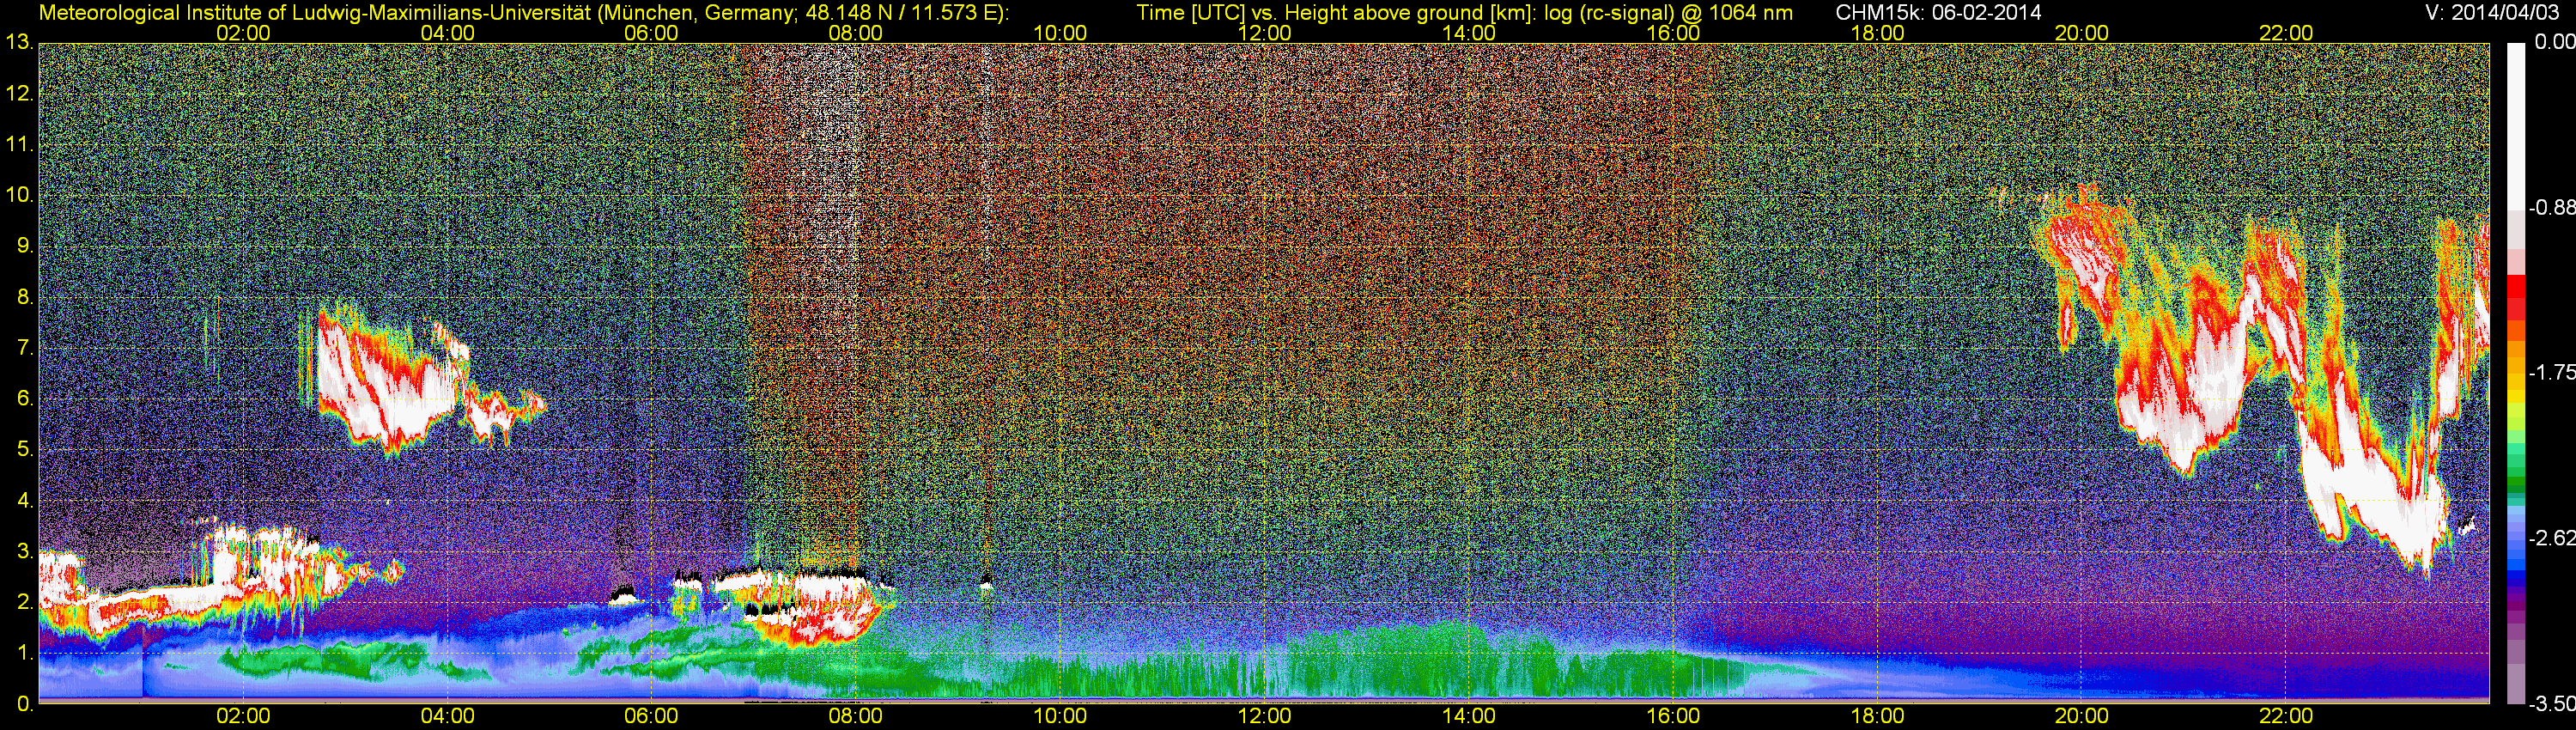This screenshot has height=730, width=2576.
Task: Pick the white top segment of color bar
Action: 2515,120
